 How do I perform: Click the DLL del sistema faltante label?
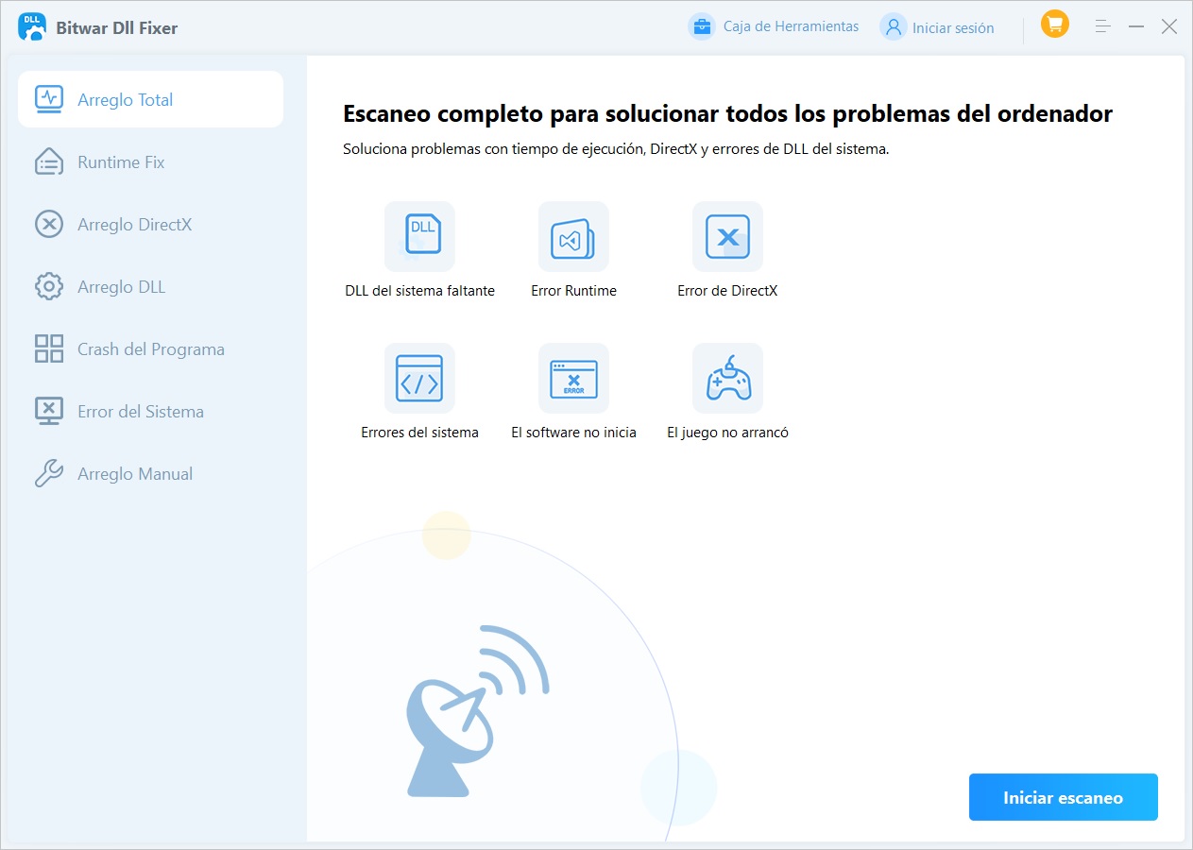419,291
